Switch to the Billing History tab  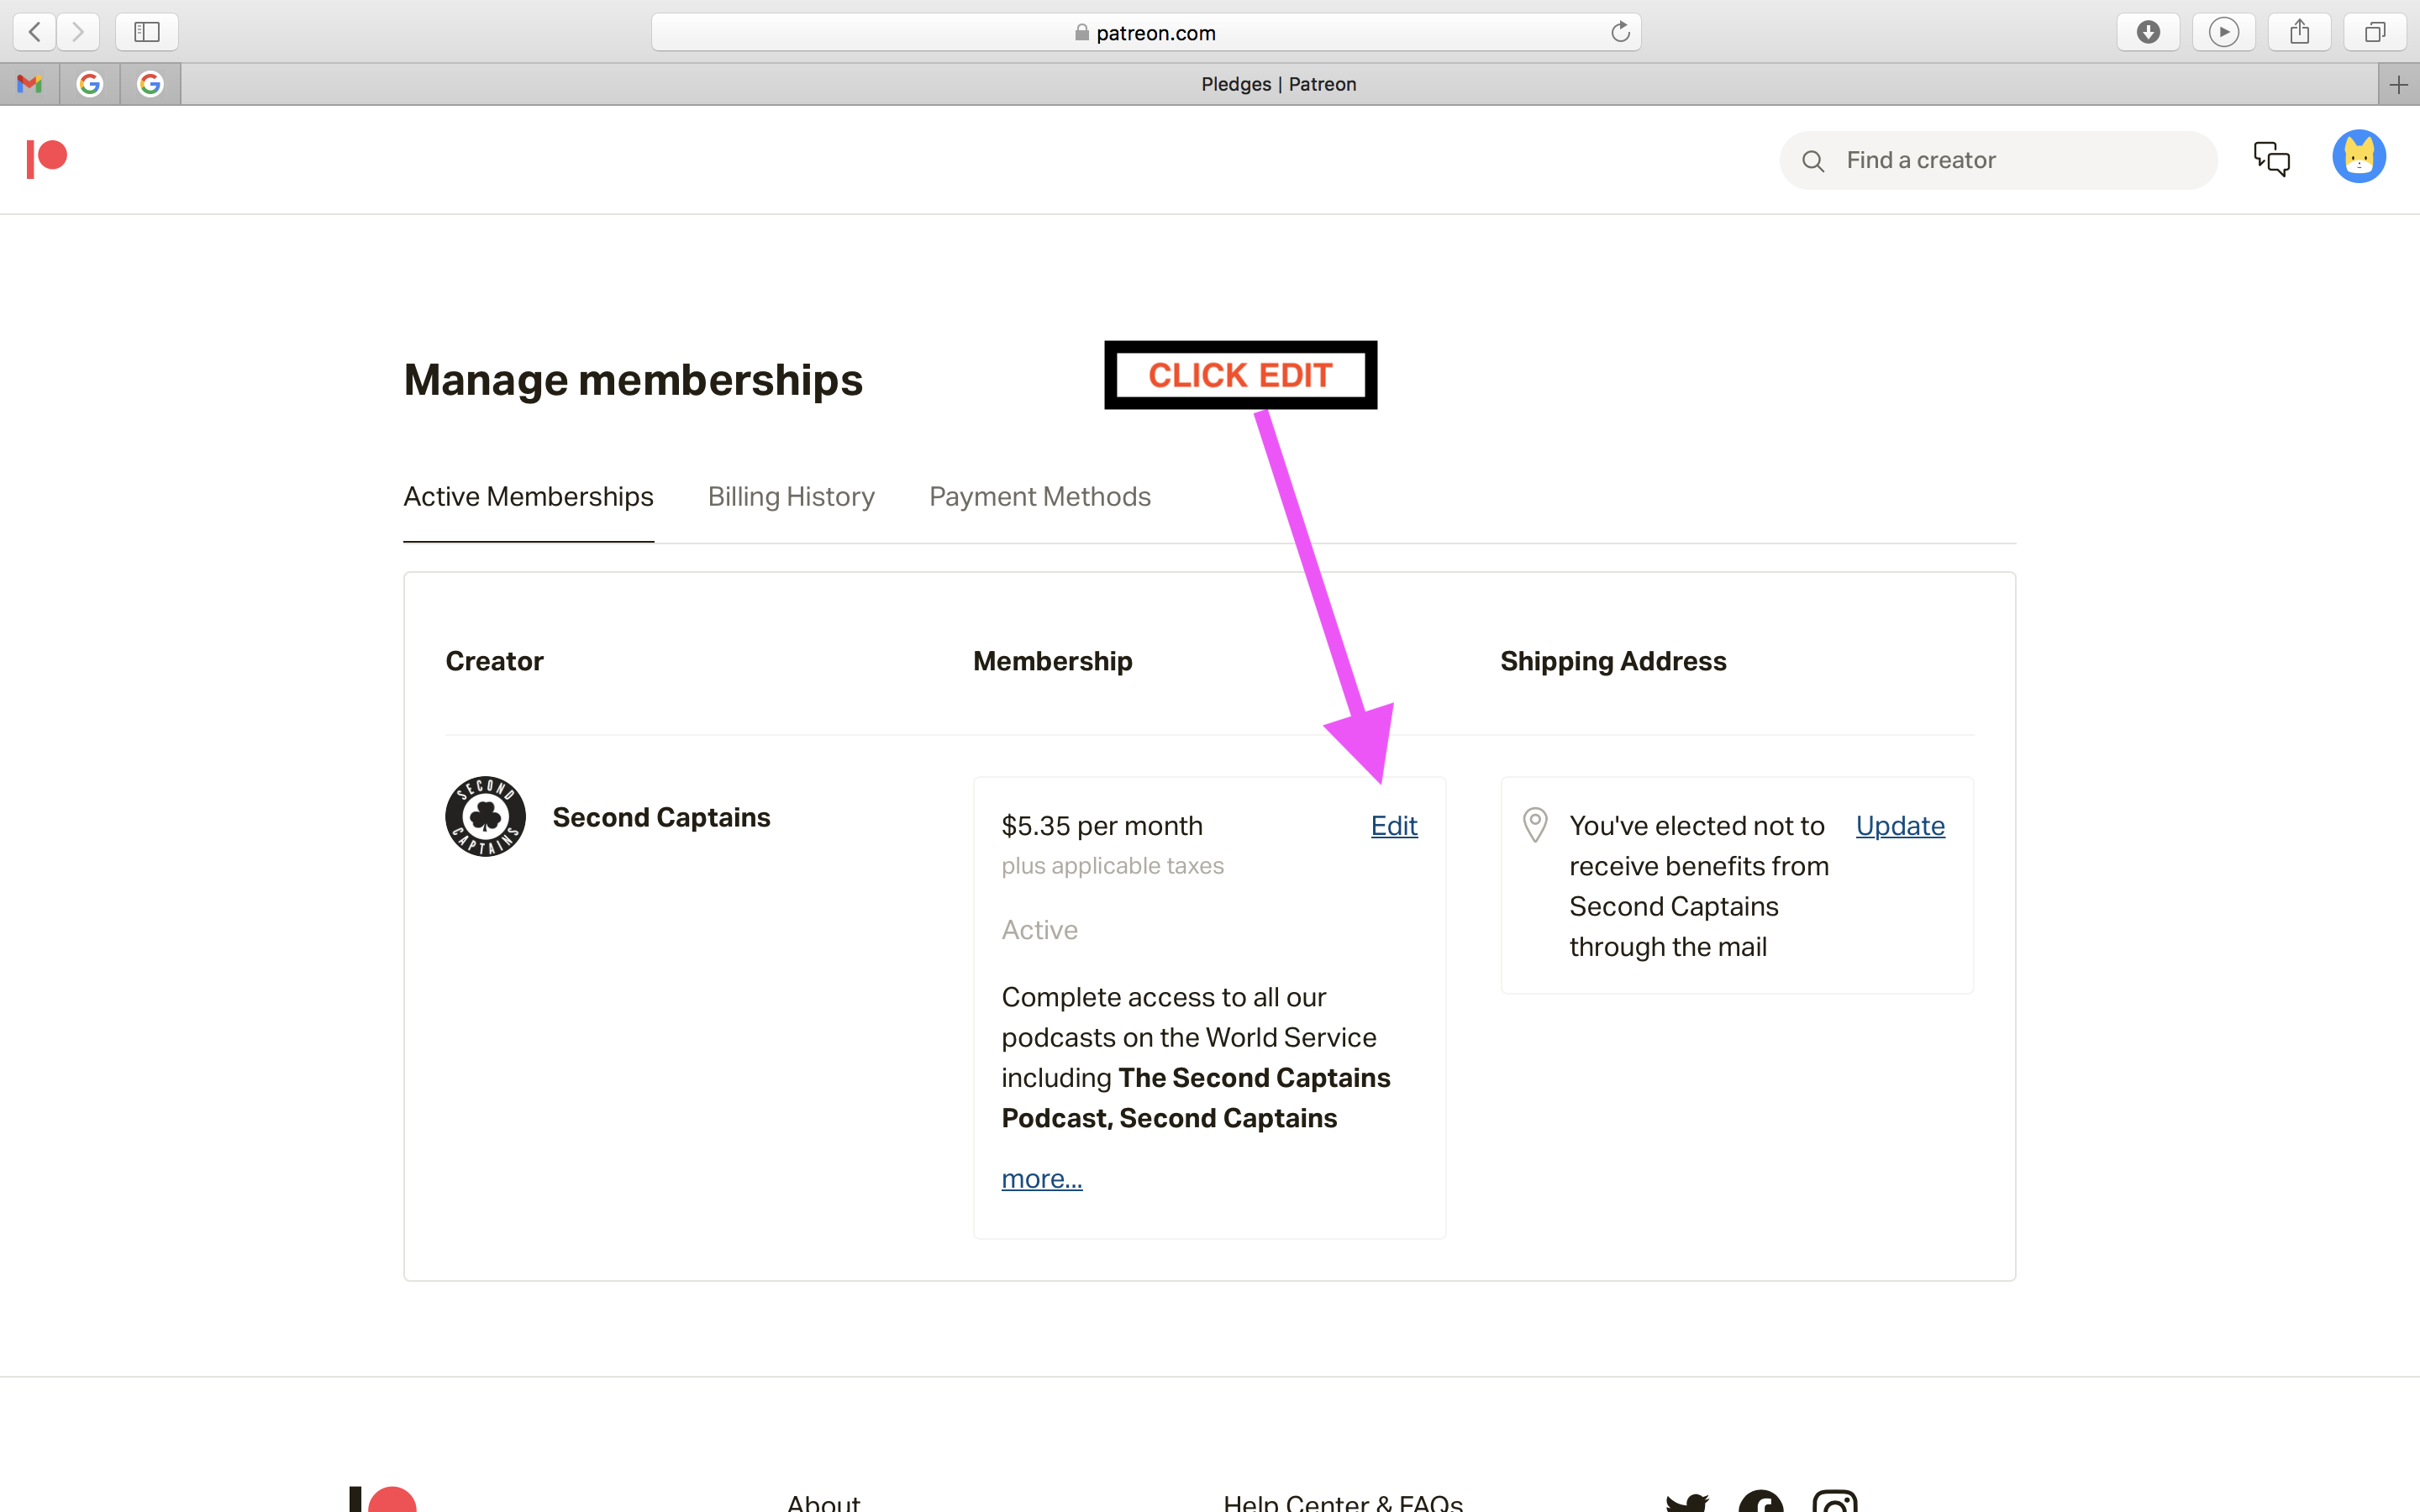coord(791,497)
